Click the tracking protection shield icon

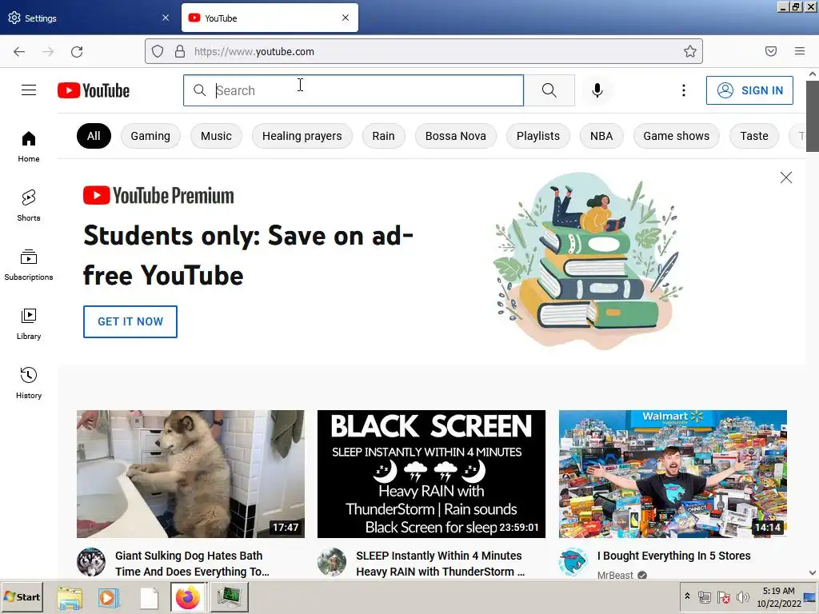pos(158,51)
